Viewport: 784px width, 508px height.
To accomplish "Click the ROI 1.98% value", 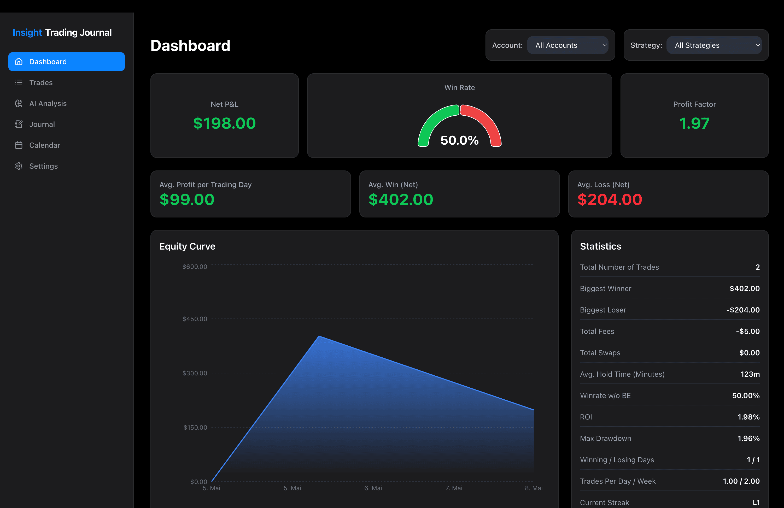I will 748,417.
